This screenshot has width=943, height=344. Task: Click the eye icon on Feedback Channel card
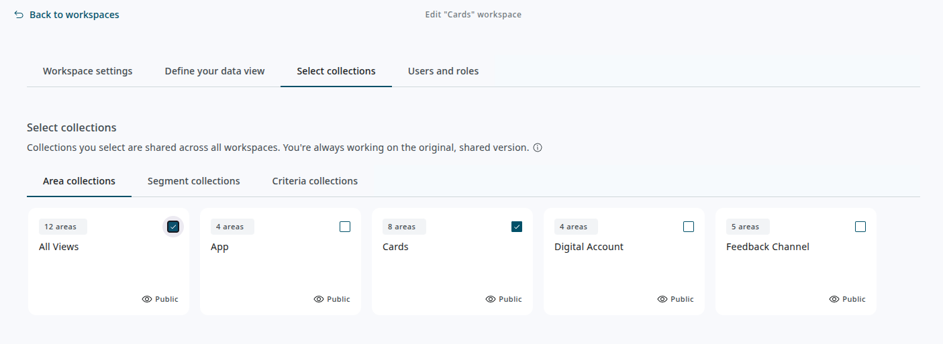(x=834, y=299)
